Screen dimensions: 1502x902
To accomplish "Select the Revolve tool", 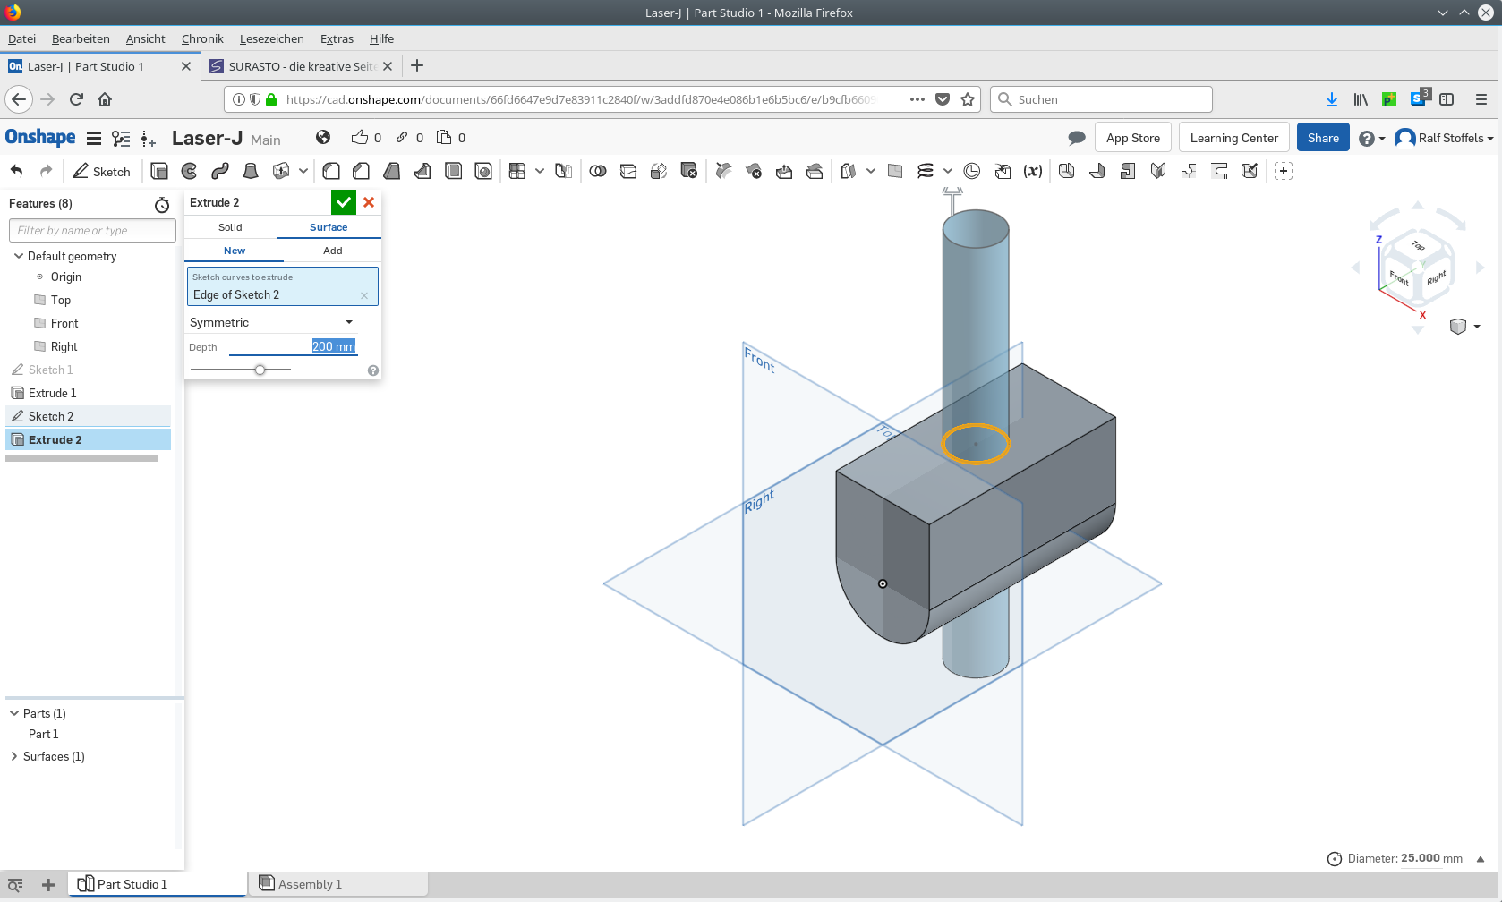I will (x=190, y=171).
